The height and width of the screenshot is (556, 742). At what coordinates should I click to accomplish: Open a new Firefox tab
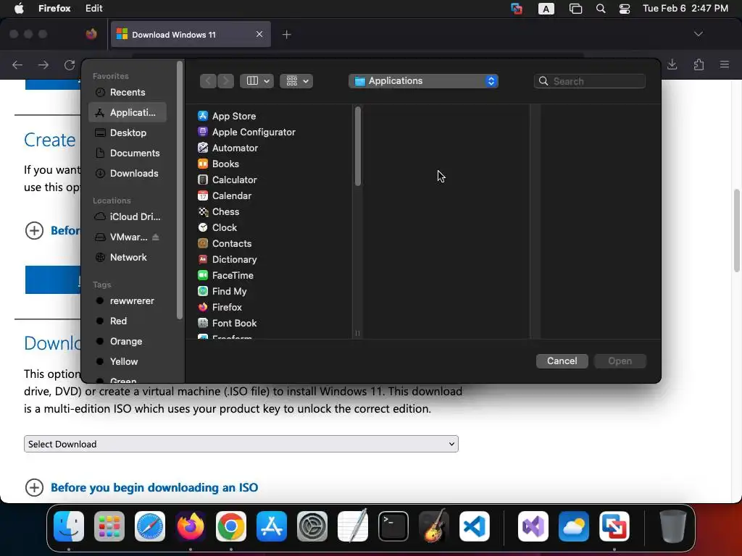pos(286,35)
